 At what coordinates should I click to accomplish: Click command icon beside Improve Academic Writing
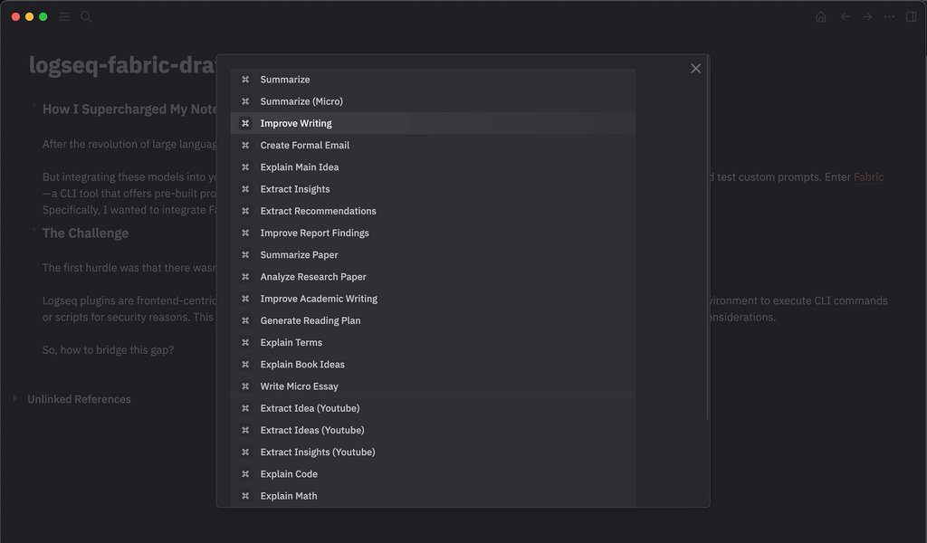245,299
